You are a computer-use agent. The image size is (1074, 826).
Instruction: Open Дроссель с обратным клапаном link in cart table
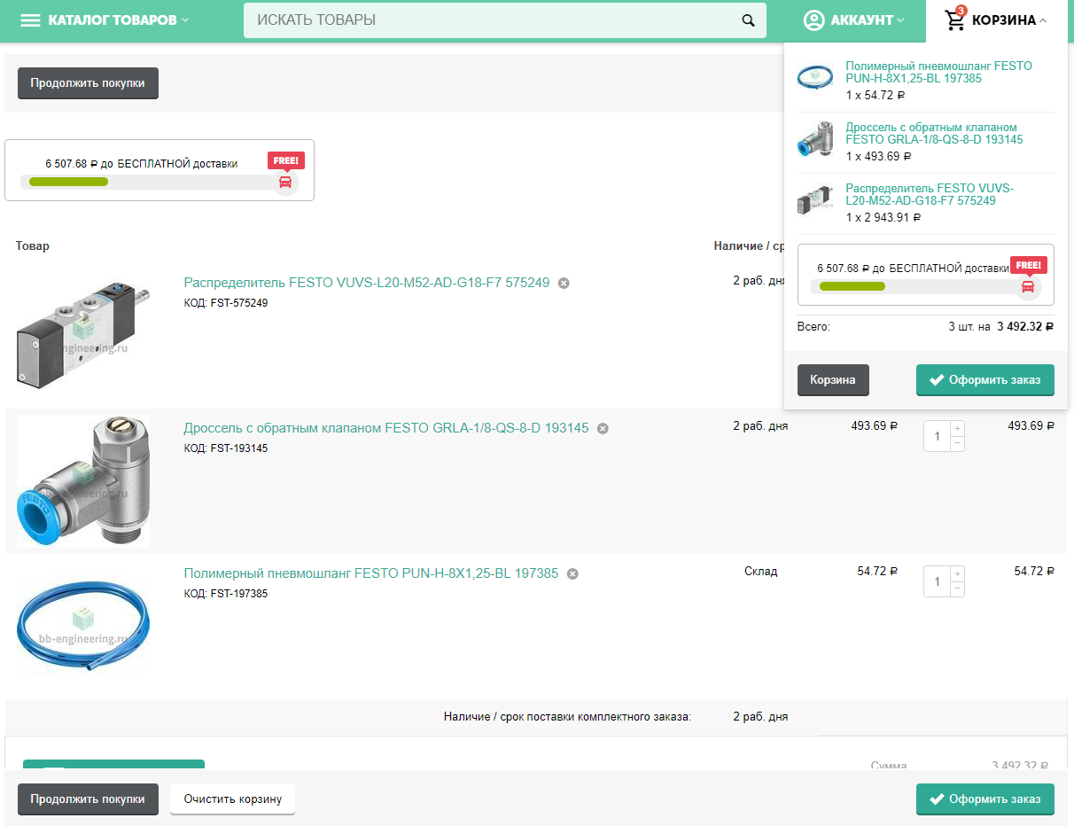tap(386, 428)
